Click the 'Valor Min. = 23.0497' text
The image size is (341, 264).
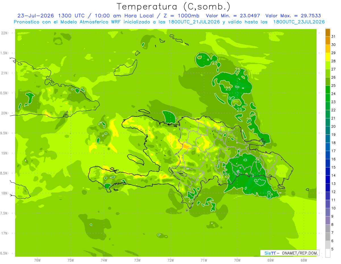(x=233, y=16)
